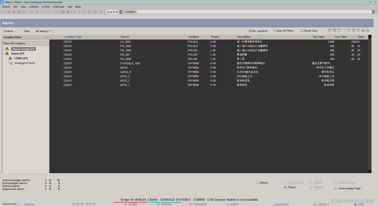Select the LIC_2001 alarm source
Image resolution: width=378 pixels, height=206 pixels.
pos(125,42)
